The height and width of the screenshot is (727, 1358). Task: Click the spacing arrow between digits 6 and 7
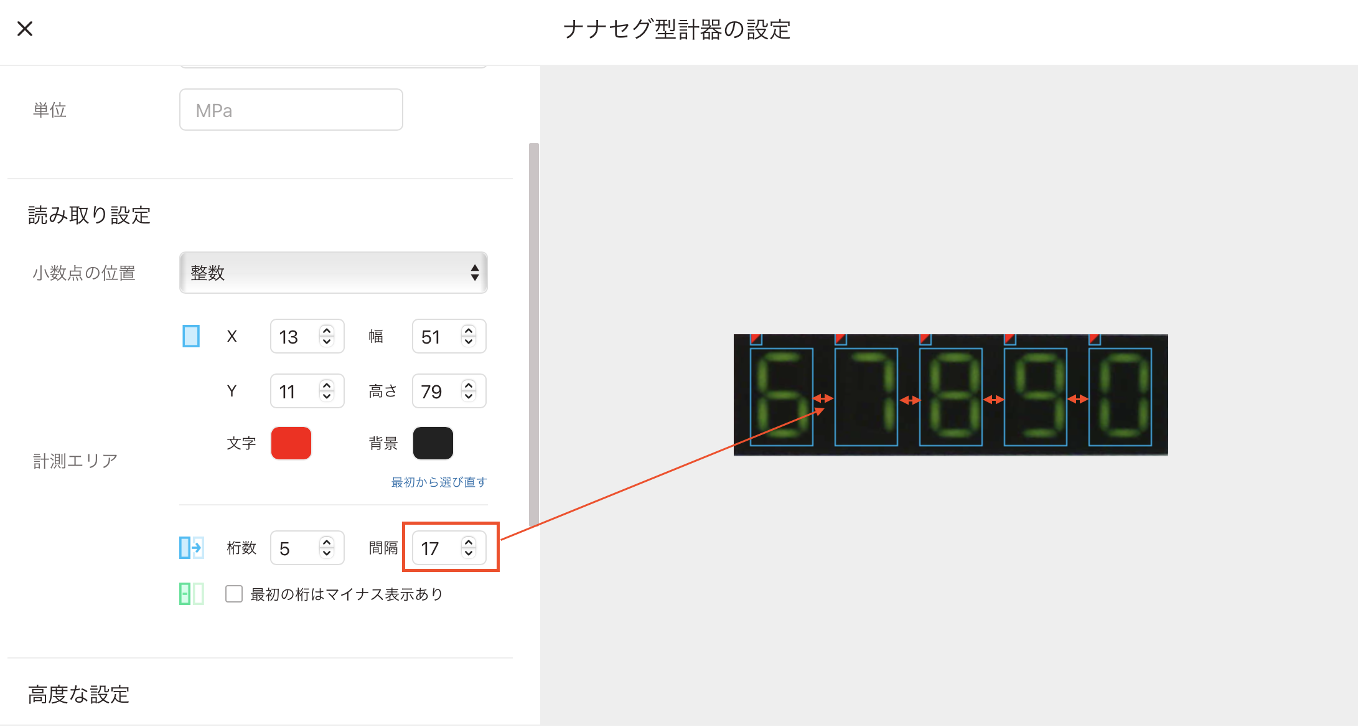coord(823,398)
